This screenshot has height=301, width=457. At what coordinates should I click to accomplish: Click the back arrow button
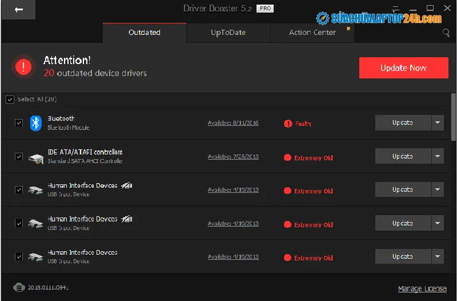(x=18, y=10)
